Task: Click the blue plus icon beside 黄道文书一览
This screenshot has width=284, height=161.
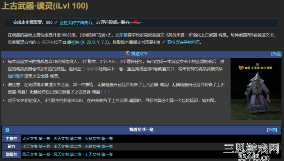Action: (7, 130)
